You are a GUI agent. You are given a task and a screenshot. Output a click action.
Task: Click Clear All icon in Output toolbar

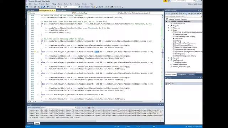[x=89, y=108]
